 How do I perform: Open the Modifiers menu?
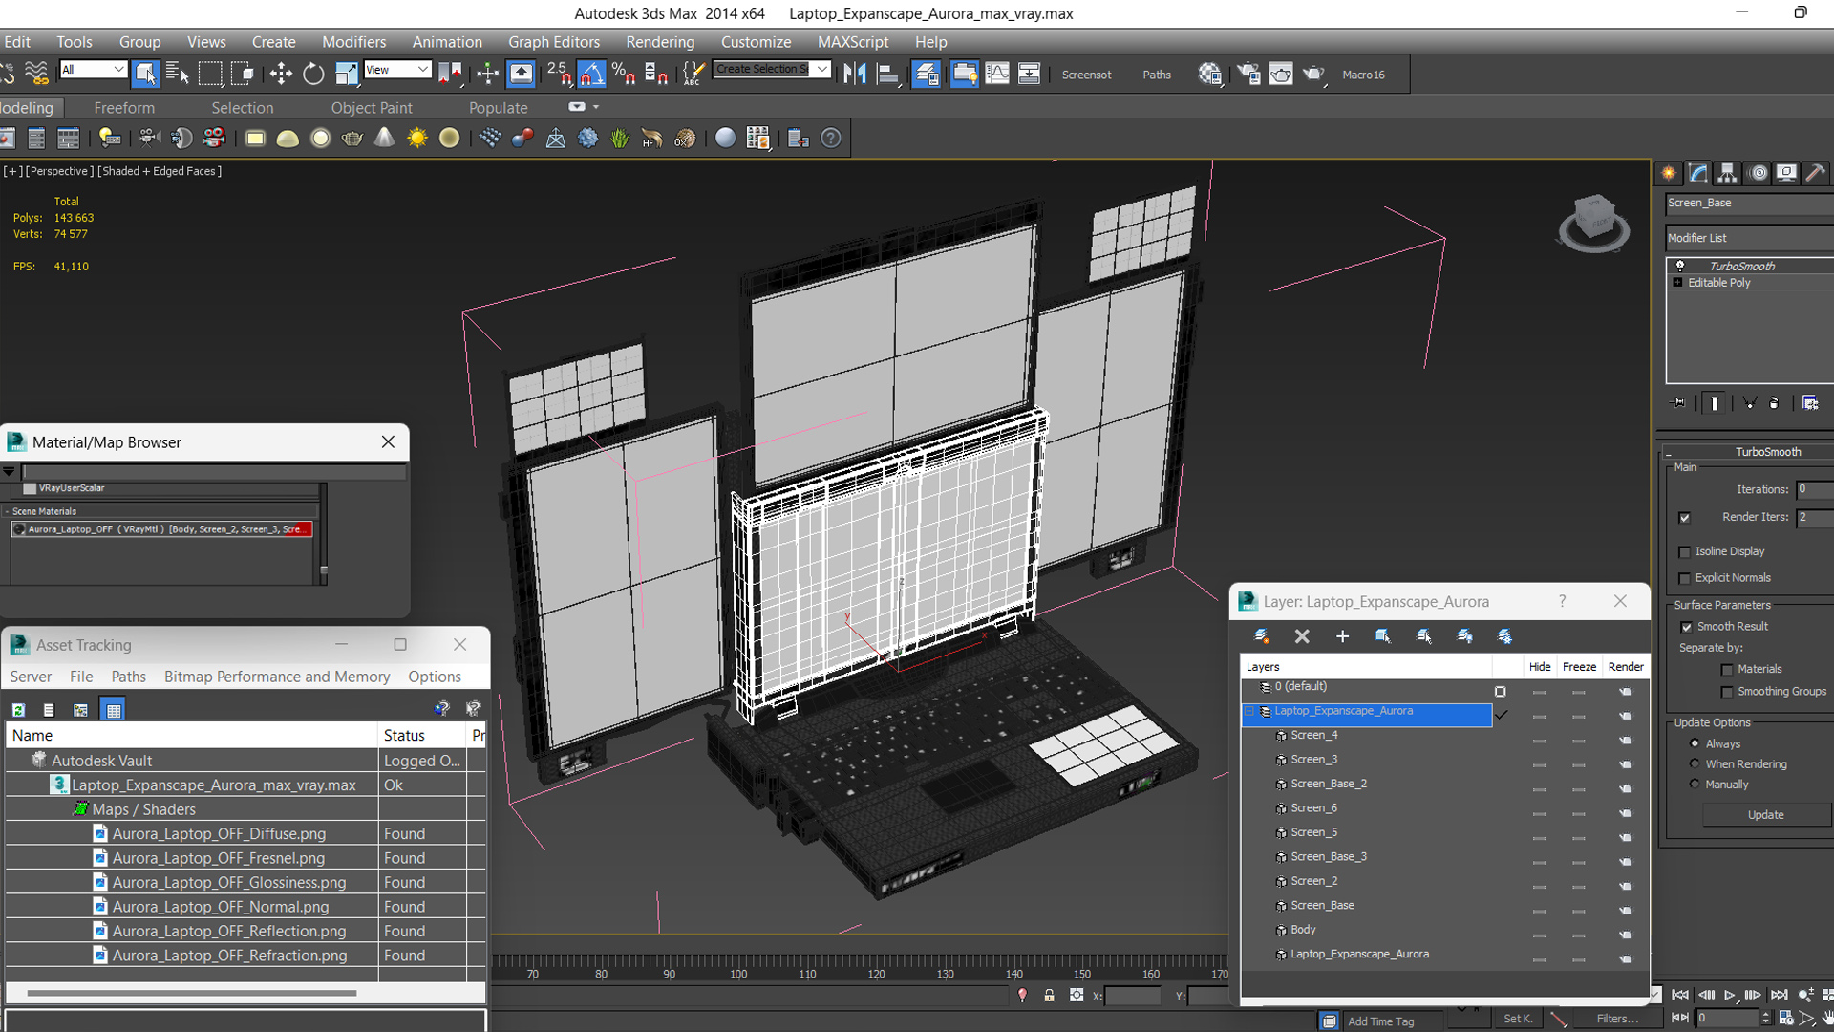click(353, 42)
